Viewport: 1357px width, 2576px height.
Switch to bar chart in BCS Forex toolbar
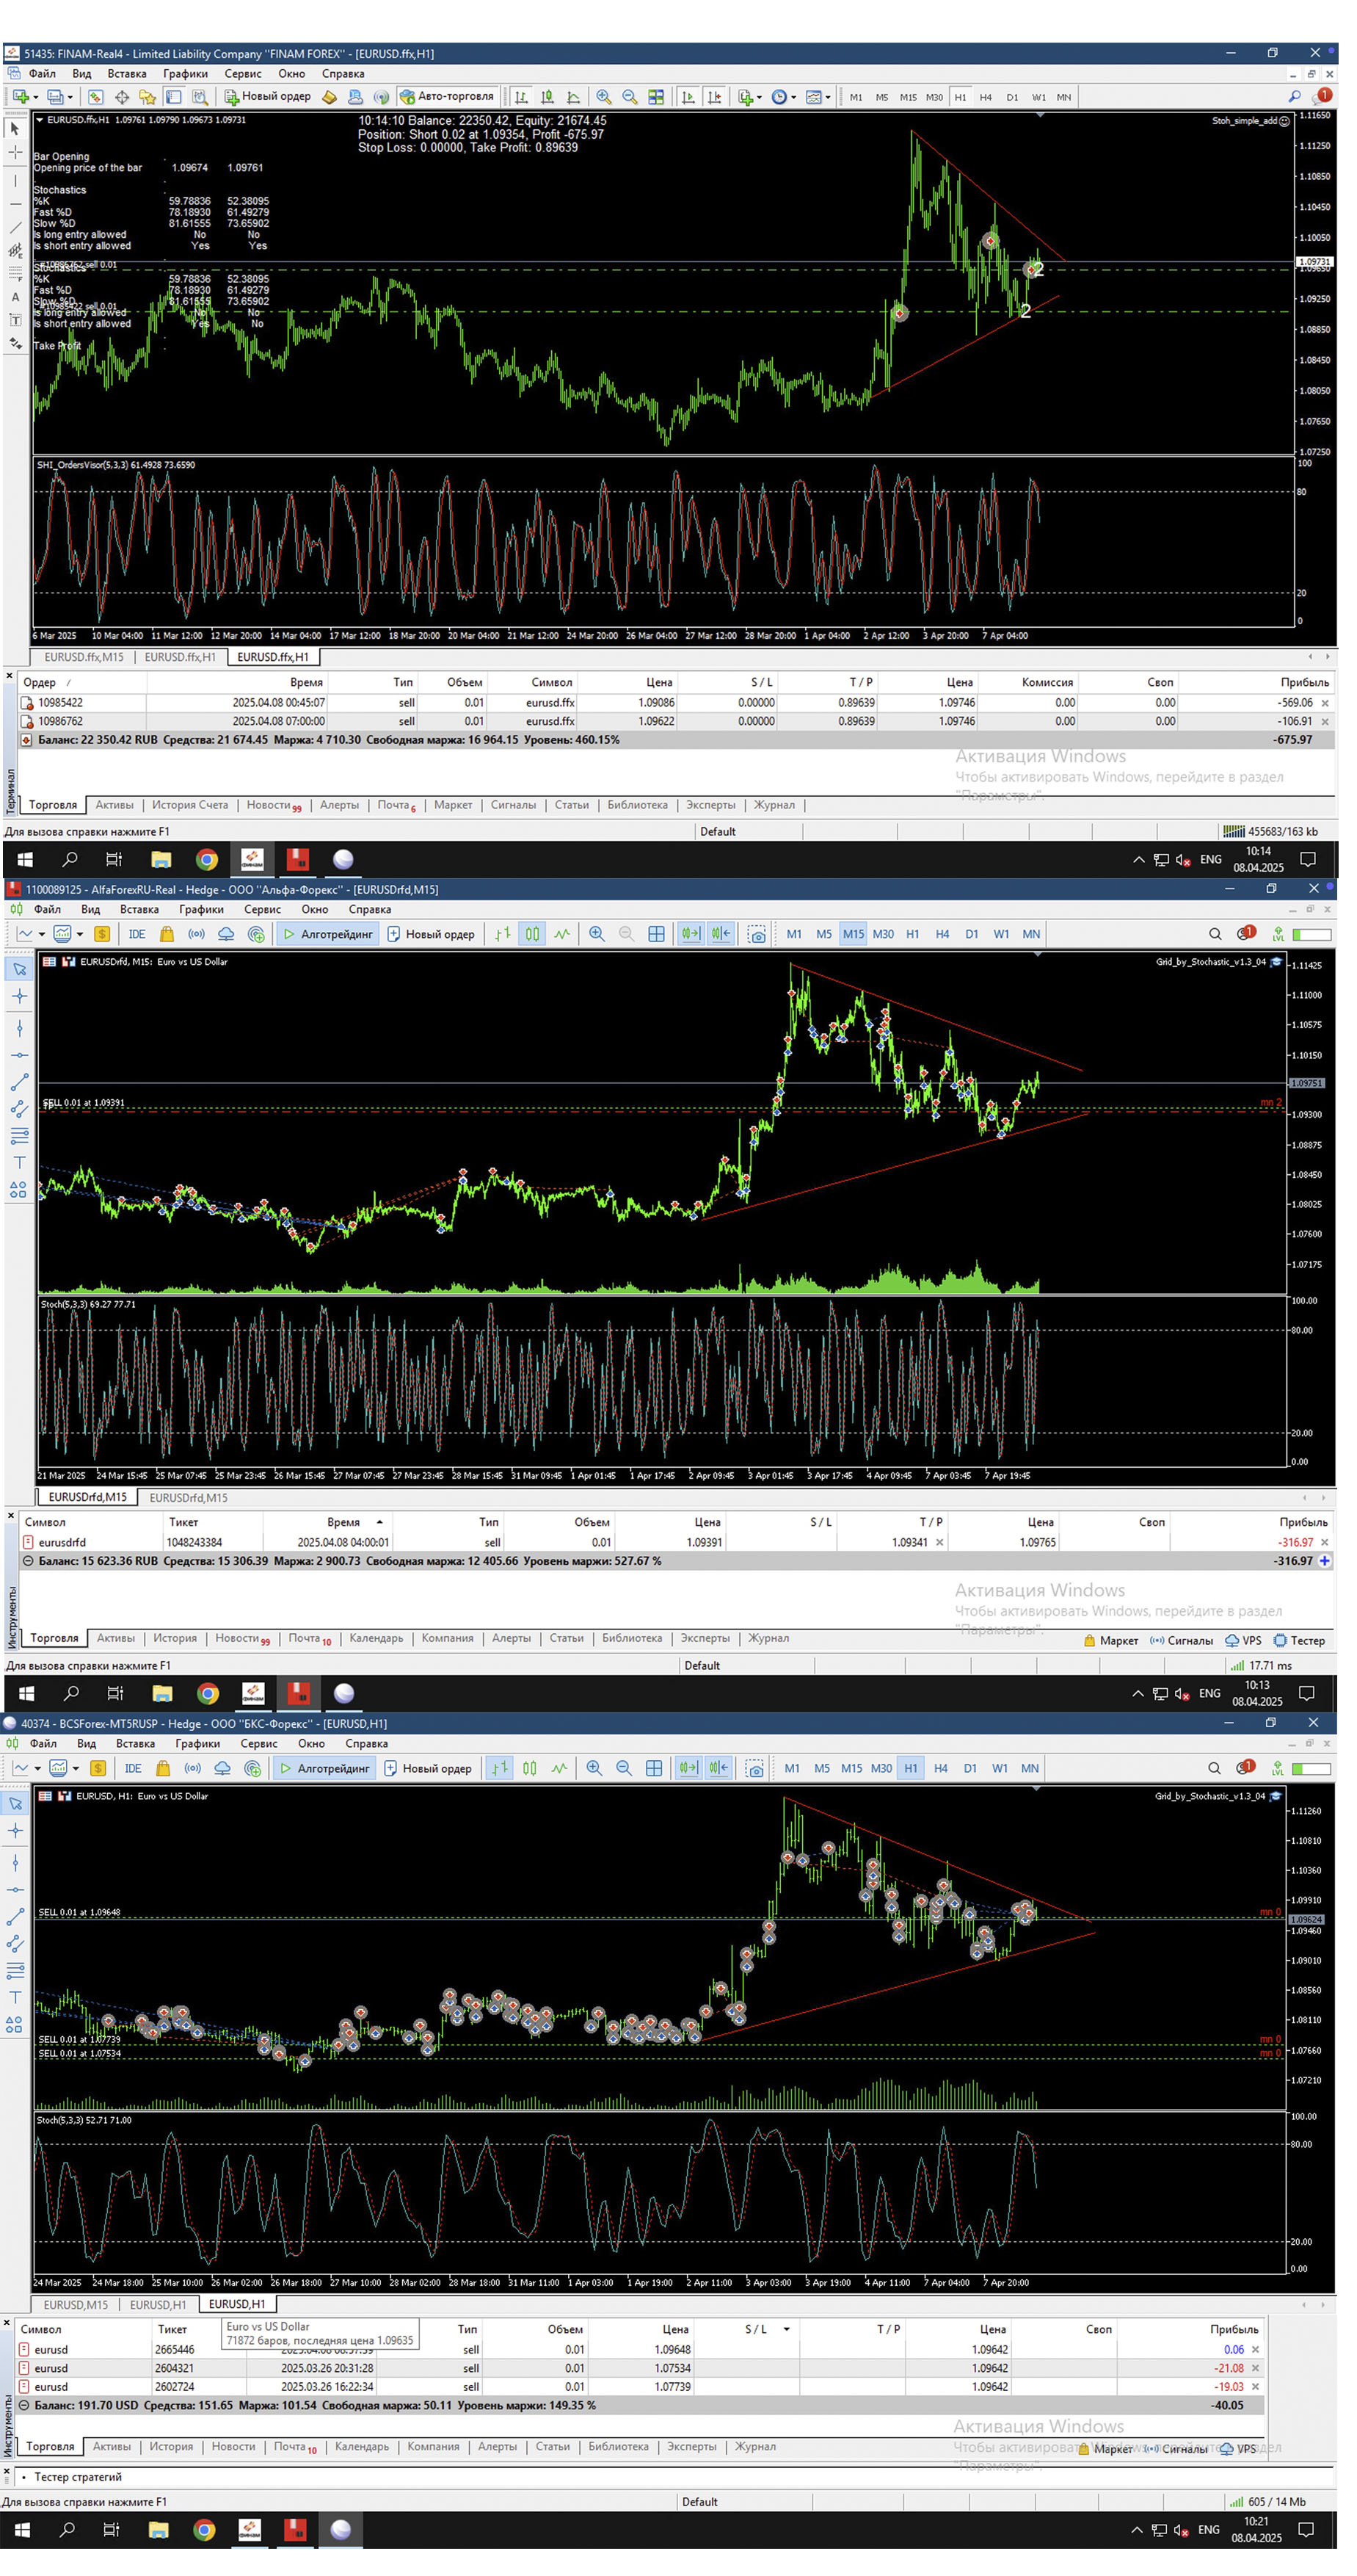[x=500, y=1769]
